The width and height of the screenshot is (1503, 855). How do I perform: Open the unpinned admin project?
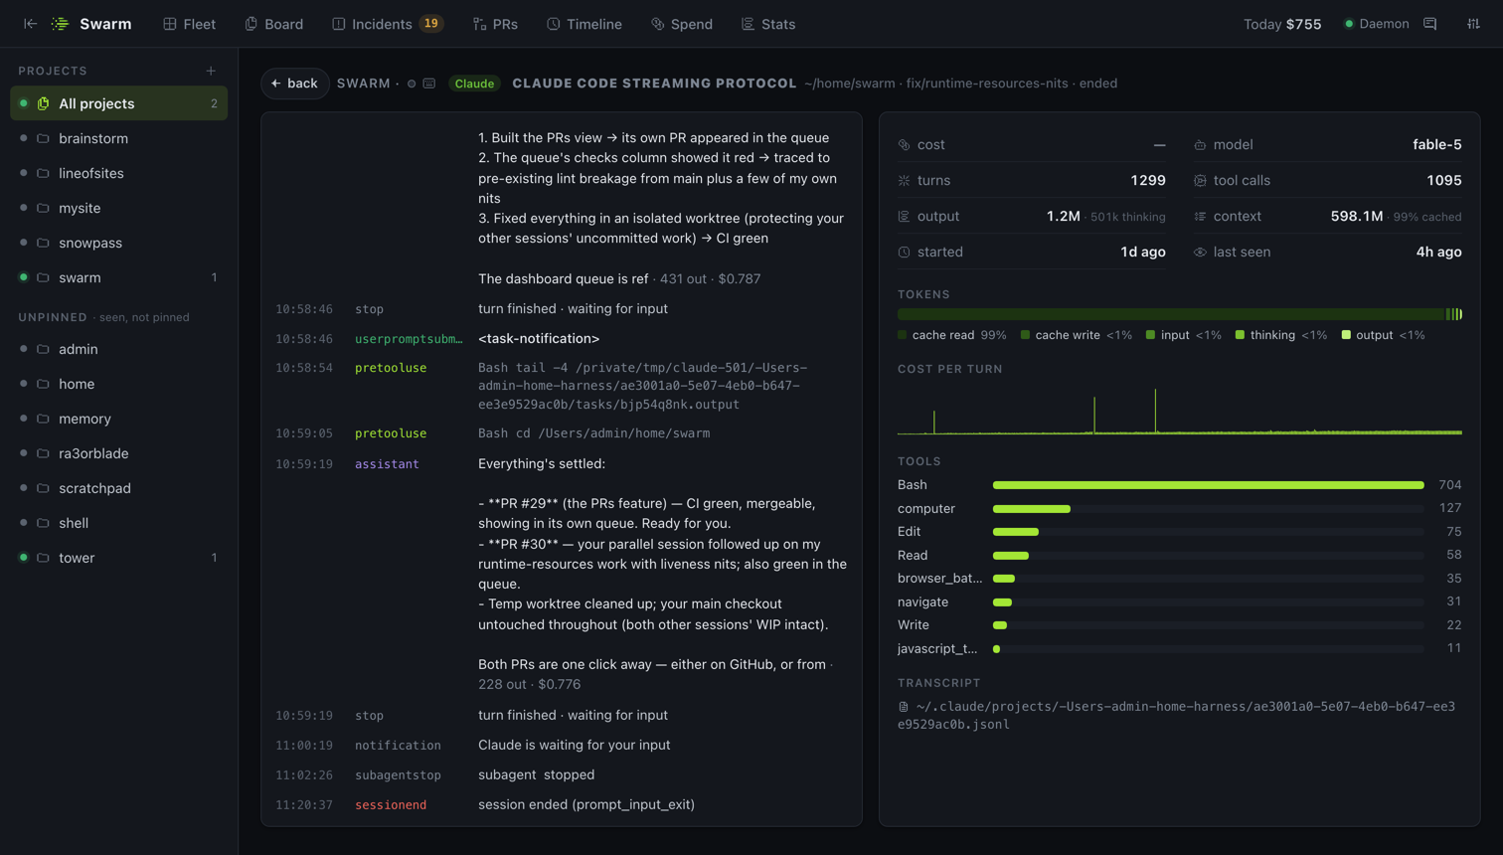[119, 349]
